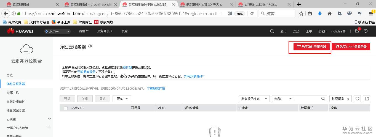This screenshot has height=137, width=376.
Task: Open the 资源 resources menu
Action: coord(296,31)
